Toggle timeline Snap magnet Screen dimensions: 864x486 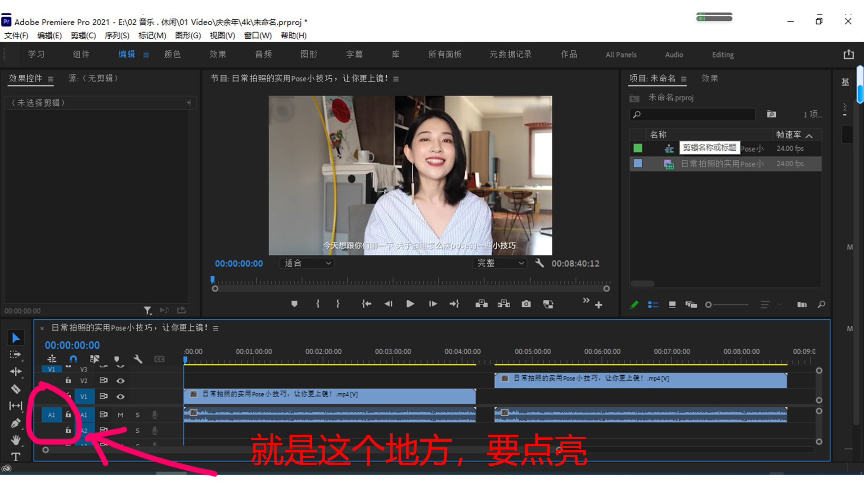click(x=73, y=359)
